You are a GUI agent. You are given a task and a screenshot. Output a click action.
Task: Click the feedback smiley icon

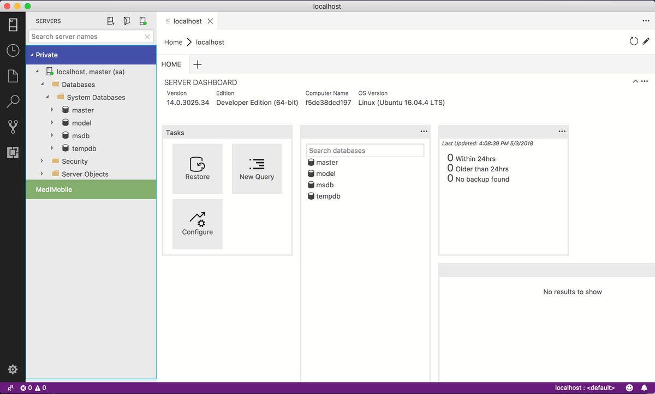[x=629, y=388]
